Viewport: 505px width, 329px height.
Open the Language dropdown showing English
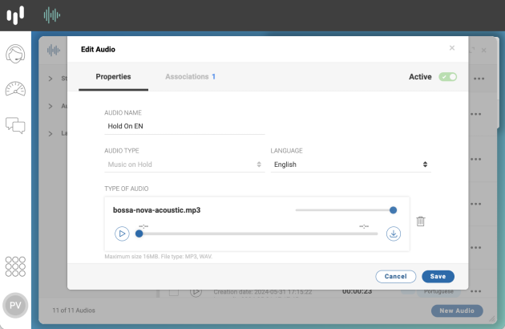click(351, 164)
